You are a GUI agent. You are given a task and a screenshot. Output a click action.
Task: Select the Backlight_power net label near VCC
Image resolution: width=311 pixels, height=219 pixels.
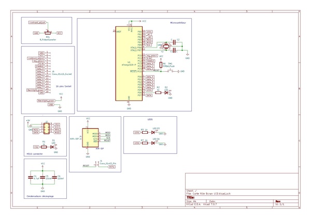coord(46,100)
